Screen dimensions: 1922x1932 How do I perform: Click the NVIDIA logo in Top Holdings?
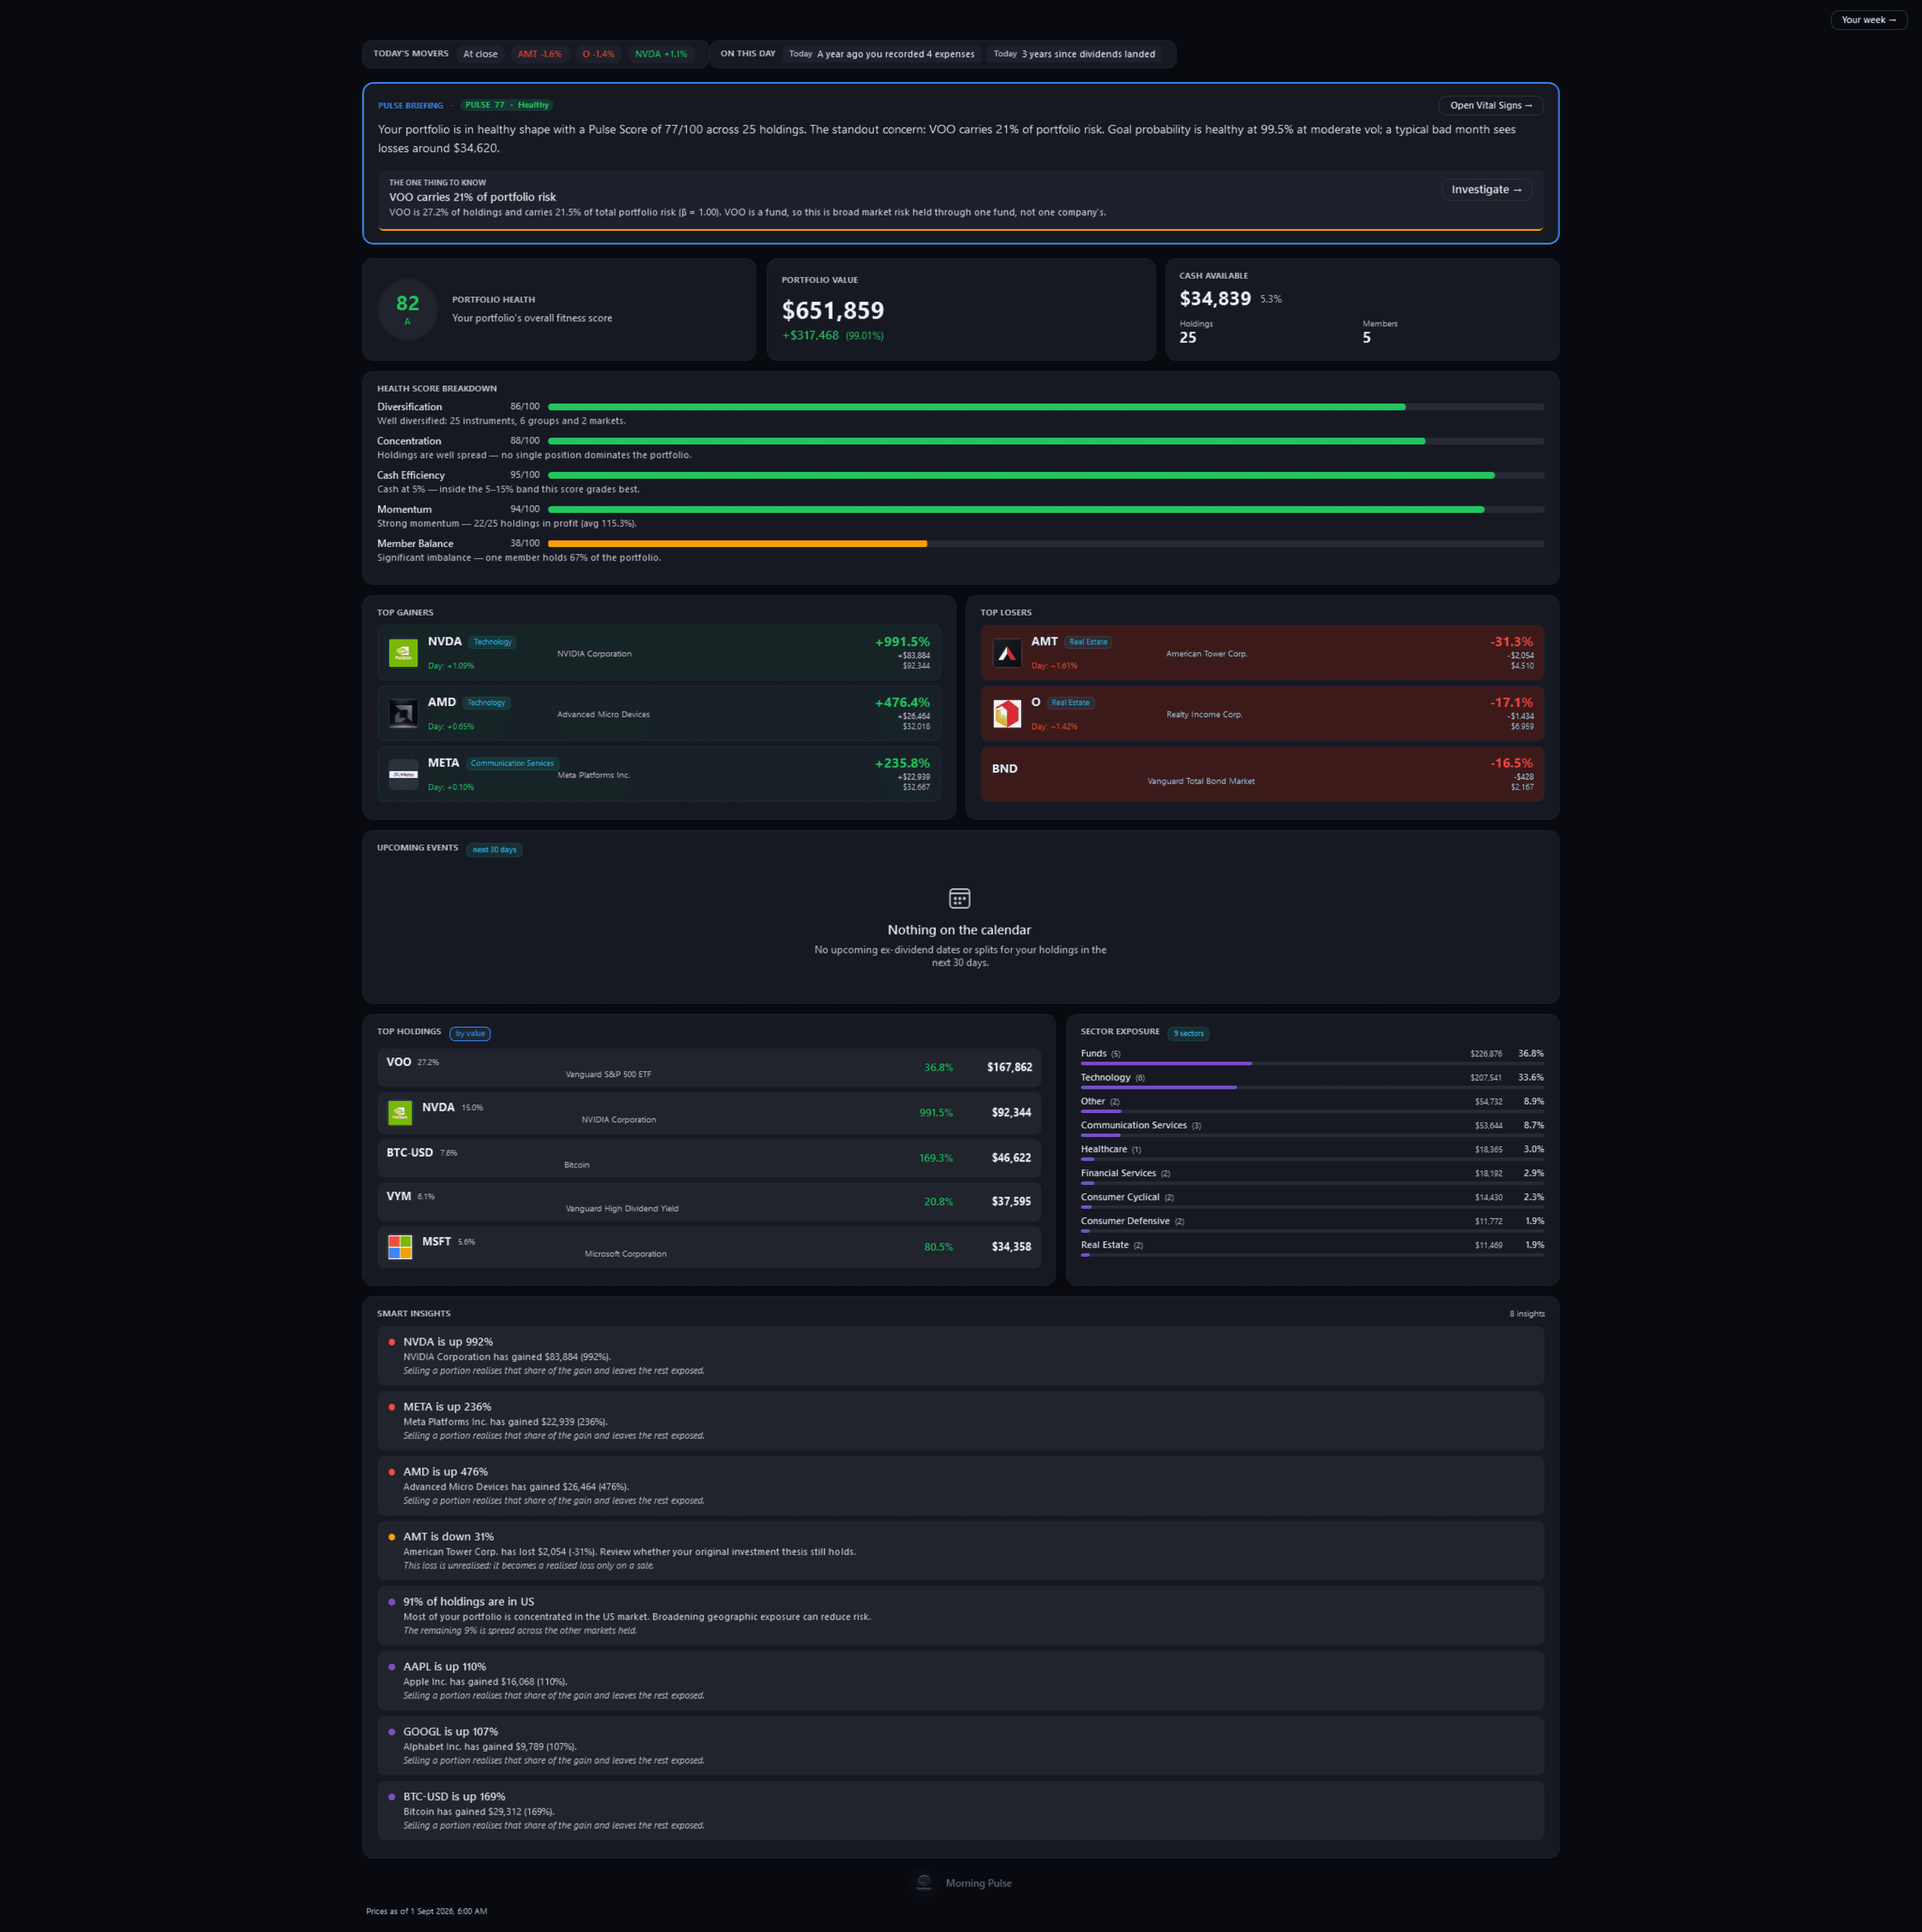(400, 1112)
